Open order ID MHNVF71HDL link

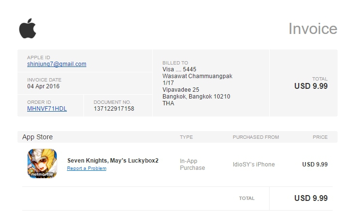(47, 109)
